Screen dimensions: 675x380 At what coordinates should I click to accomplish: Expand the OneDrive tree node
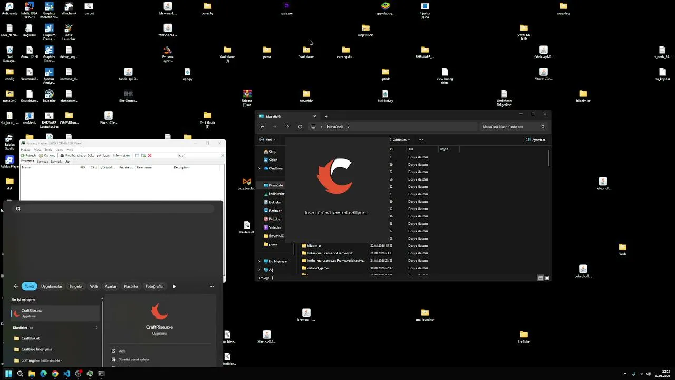pos(259,168)
